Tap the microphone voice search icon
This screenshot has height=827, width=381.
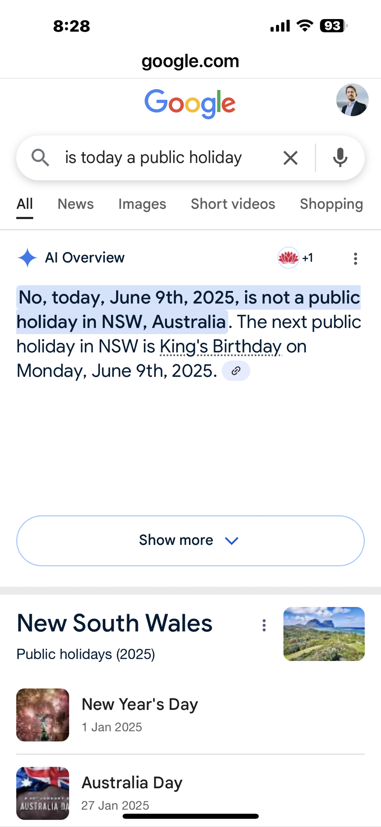(x=340, y=158)
